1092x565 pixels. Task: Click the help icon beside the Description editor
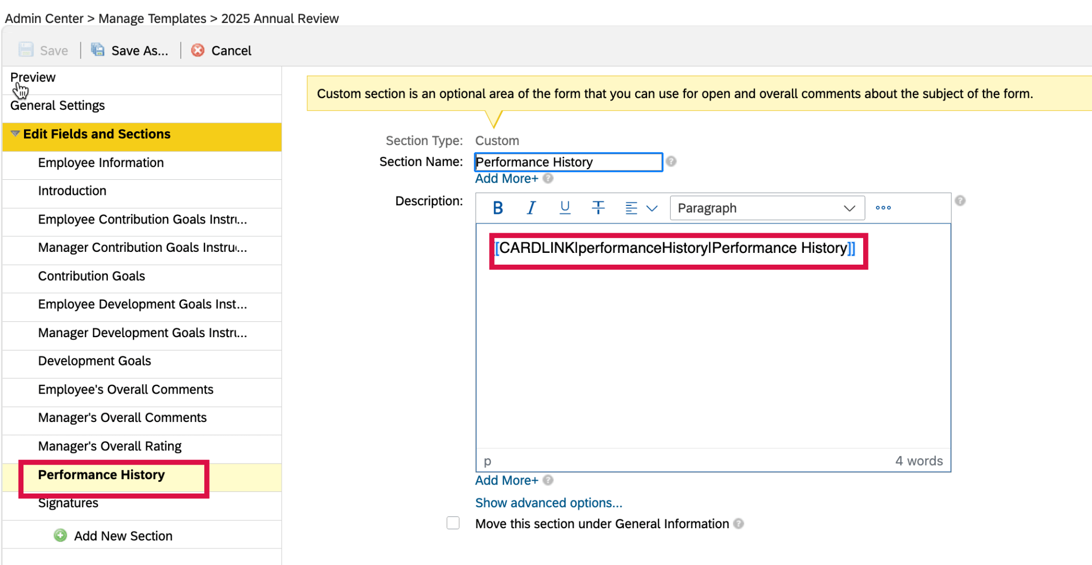pyautogui.click(x=960, y=200)
